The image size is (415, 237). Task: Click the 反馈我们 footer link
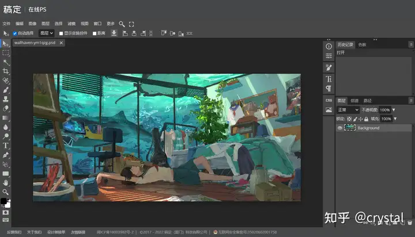pos(14,232)
